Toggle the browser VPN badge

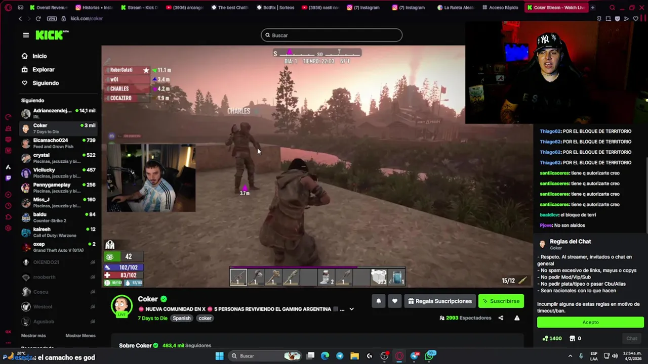(52, 19)
